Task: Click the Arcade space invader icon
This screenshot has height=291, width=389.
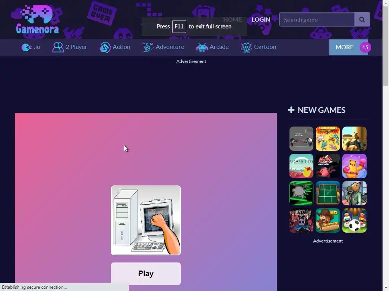Action: pyautogui.click(x=202, y=47)
